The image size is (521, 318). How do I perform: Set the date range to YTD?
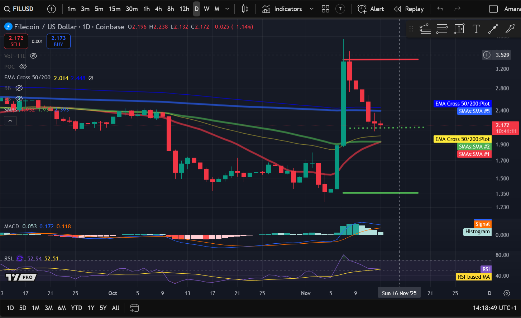pyautogui.click(x=76, y=308)
